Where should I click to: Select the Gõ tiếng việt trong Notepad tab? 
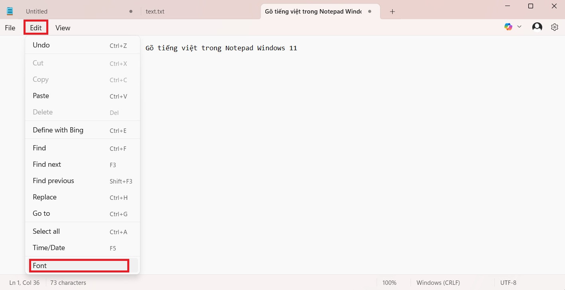[x=320, y=12]
